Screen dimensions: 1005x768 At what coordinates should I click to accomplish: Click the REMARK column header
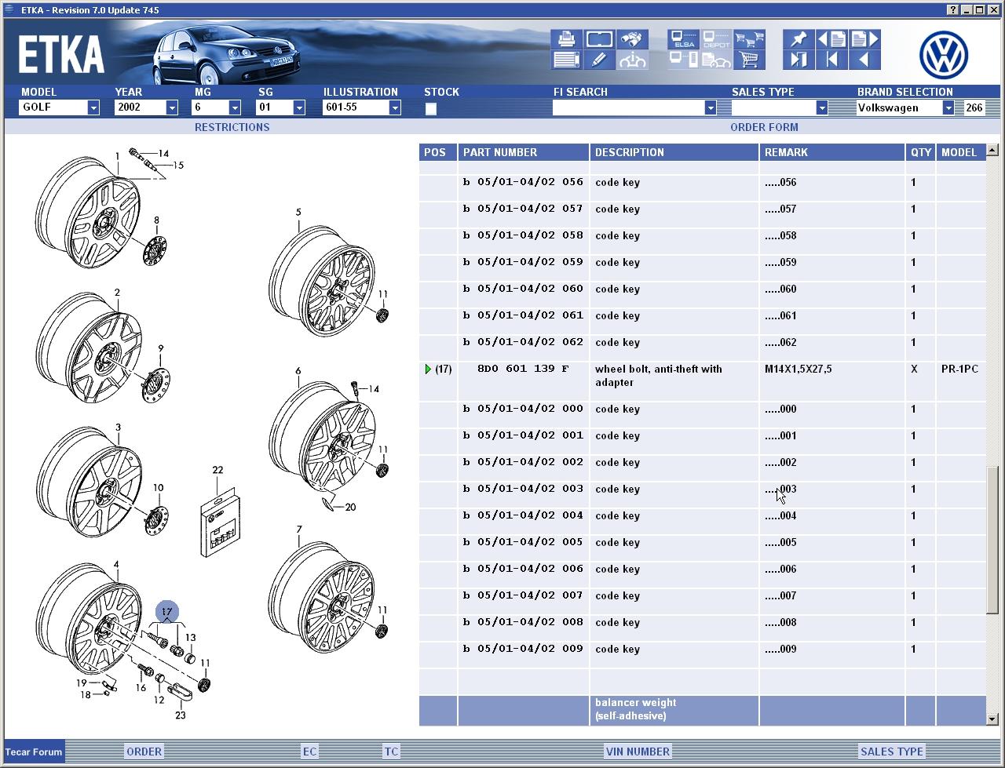point(832,152)
